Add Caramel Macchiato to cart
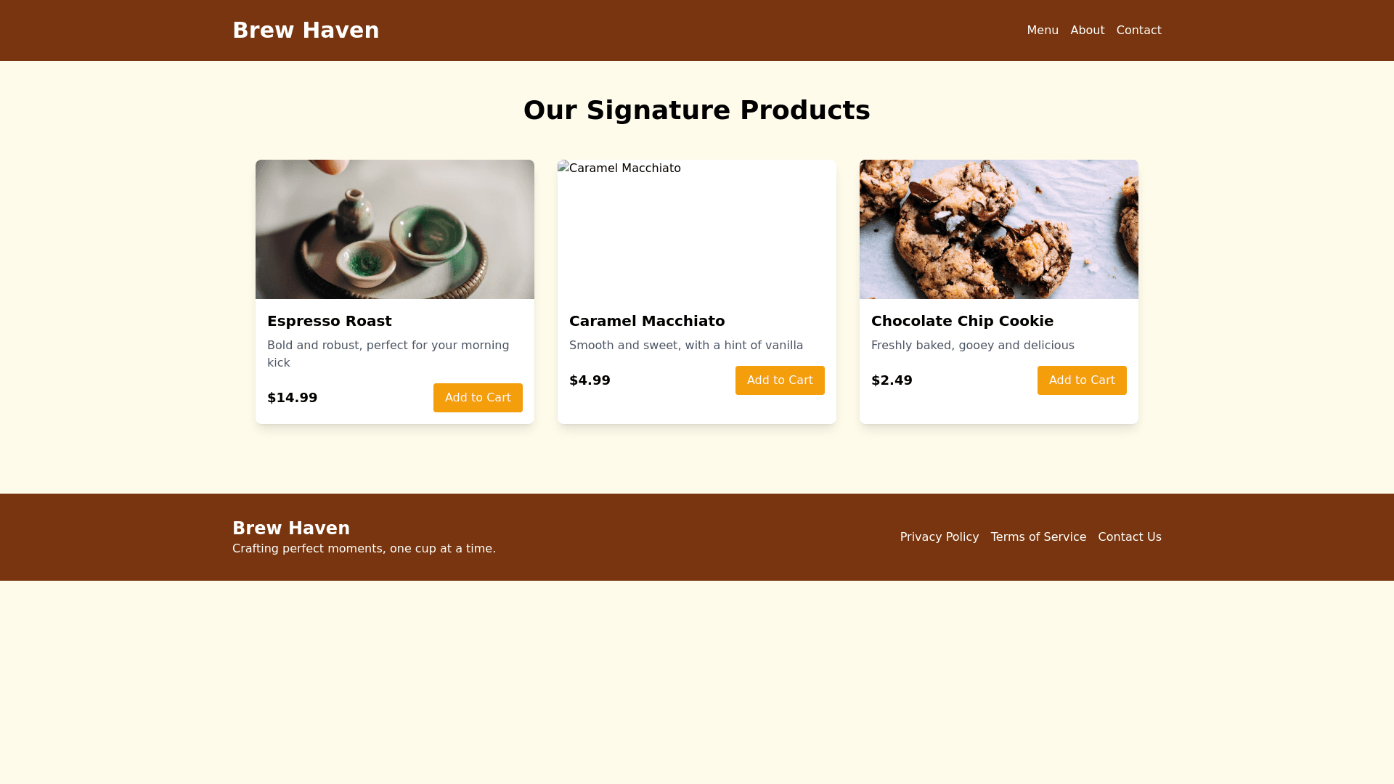 (x=780, y=380)
